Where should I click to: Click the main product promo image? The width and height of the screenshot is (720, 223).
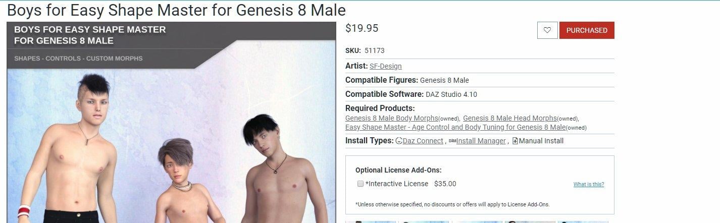tap(171, 122)
